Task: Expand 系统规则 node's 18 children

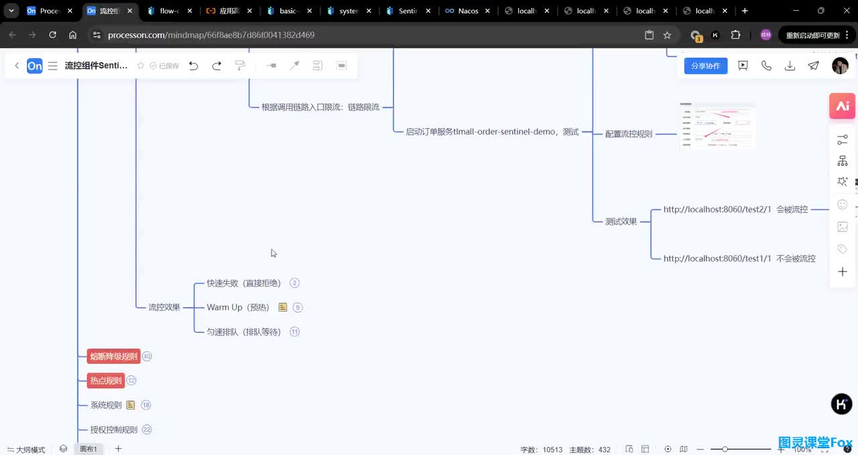Action: [x=145, y=405]
